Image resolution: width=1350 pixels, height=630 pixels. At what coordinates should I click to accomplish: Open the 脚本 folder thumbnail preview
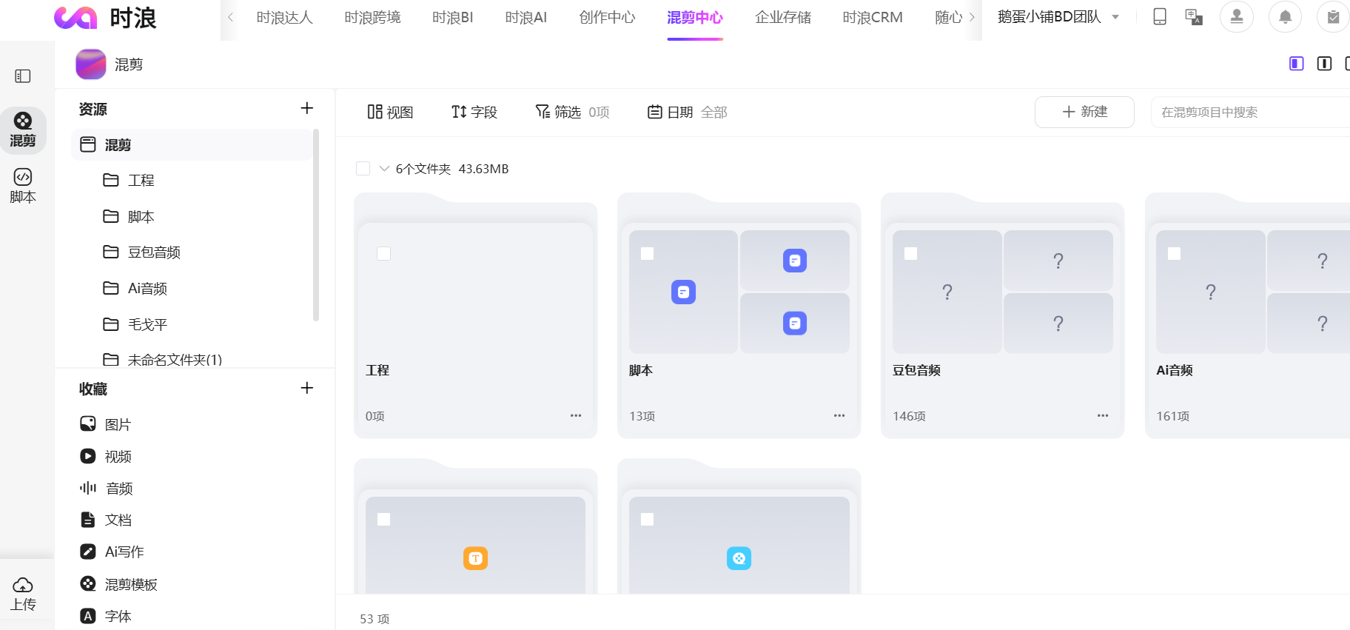(739, 292)
